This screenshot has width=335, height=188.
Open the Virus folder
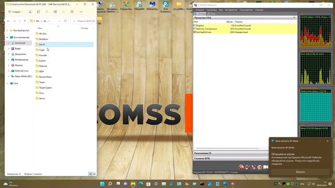pos(41,93)
